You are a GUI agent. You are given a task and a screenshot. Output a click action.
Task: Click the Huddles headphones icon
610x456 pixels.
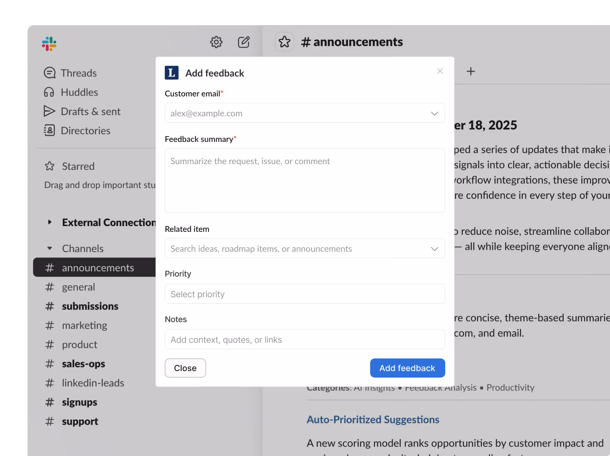click(49, 92)
